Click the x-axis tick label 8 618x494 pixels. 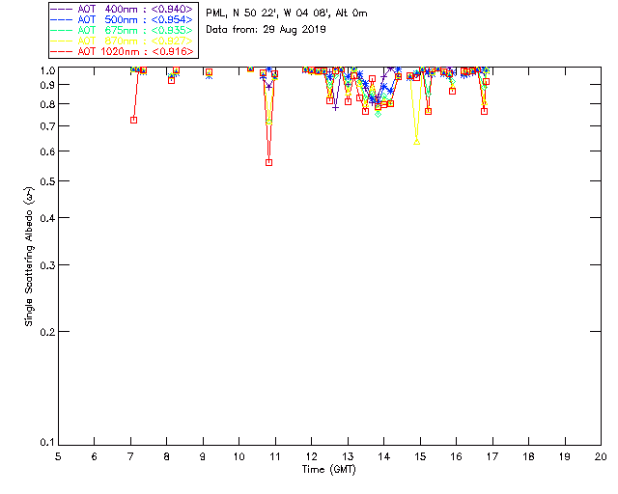[167, 456]
